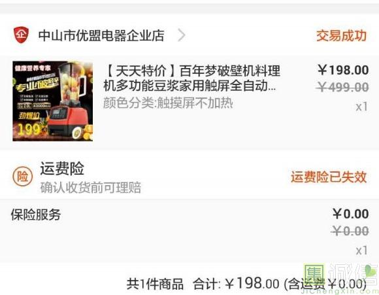Click 共1件商品 item count text
The width and height of the screenshot is (379, 295).
[155, 284]
